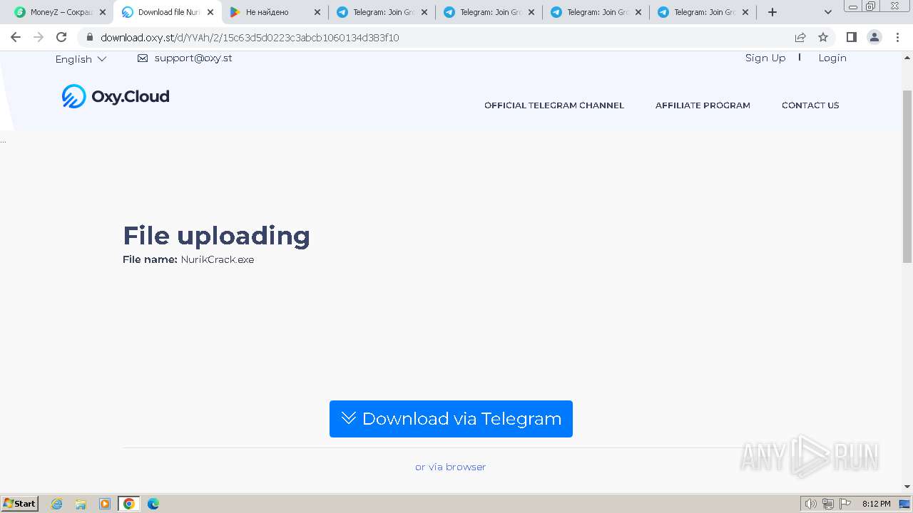Click the network tray icon
This screenshot has width=913, height=513.
tap(828, 504)
